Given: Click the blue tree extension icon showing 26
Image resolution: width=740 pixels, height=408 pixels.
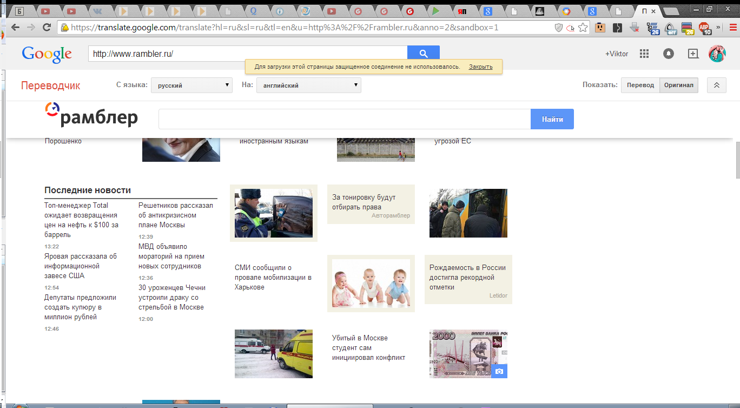Looking at the screenshot, I should click(x=653, y=28).
